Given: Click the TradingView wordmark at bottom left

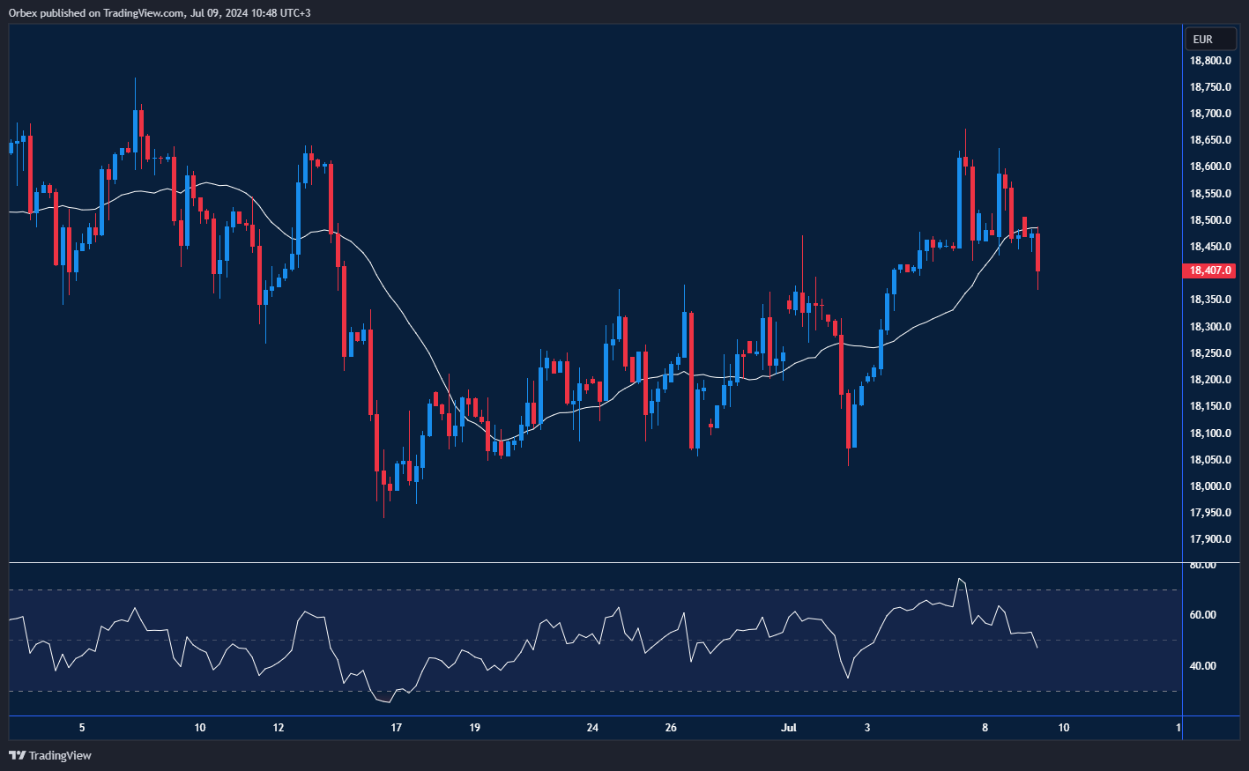Looking at the screenshot, I should [x=60, y=755].
